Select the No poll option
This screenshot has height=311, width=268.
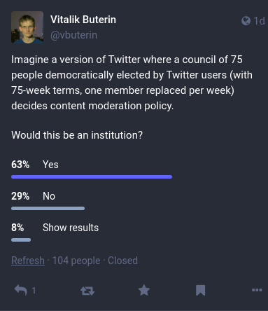tap(49, 196)
